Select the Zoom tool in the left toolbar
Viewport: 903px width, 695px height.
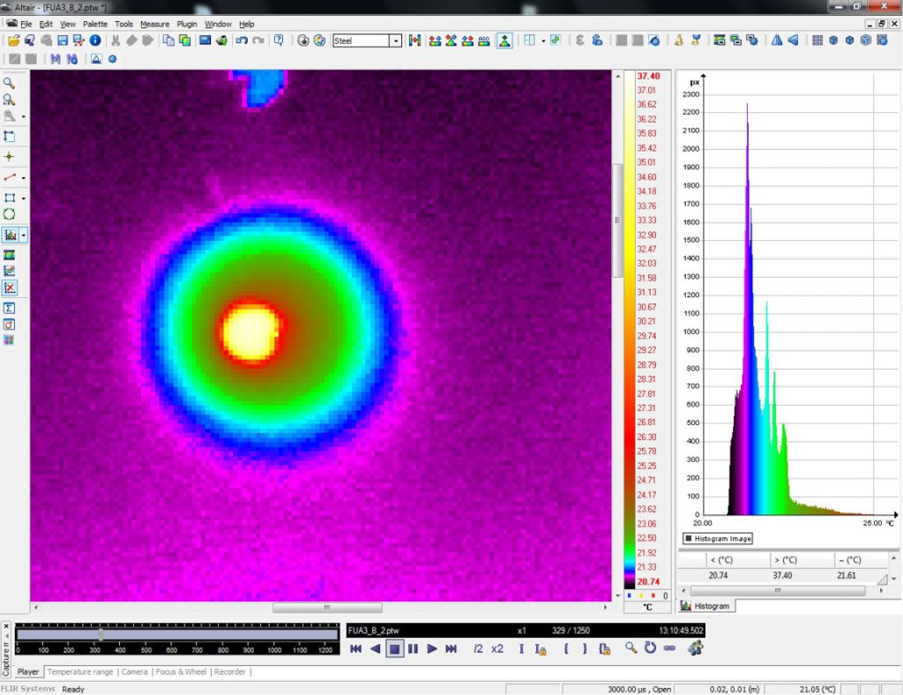click(x=9, y=84)
